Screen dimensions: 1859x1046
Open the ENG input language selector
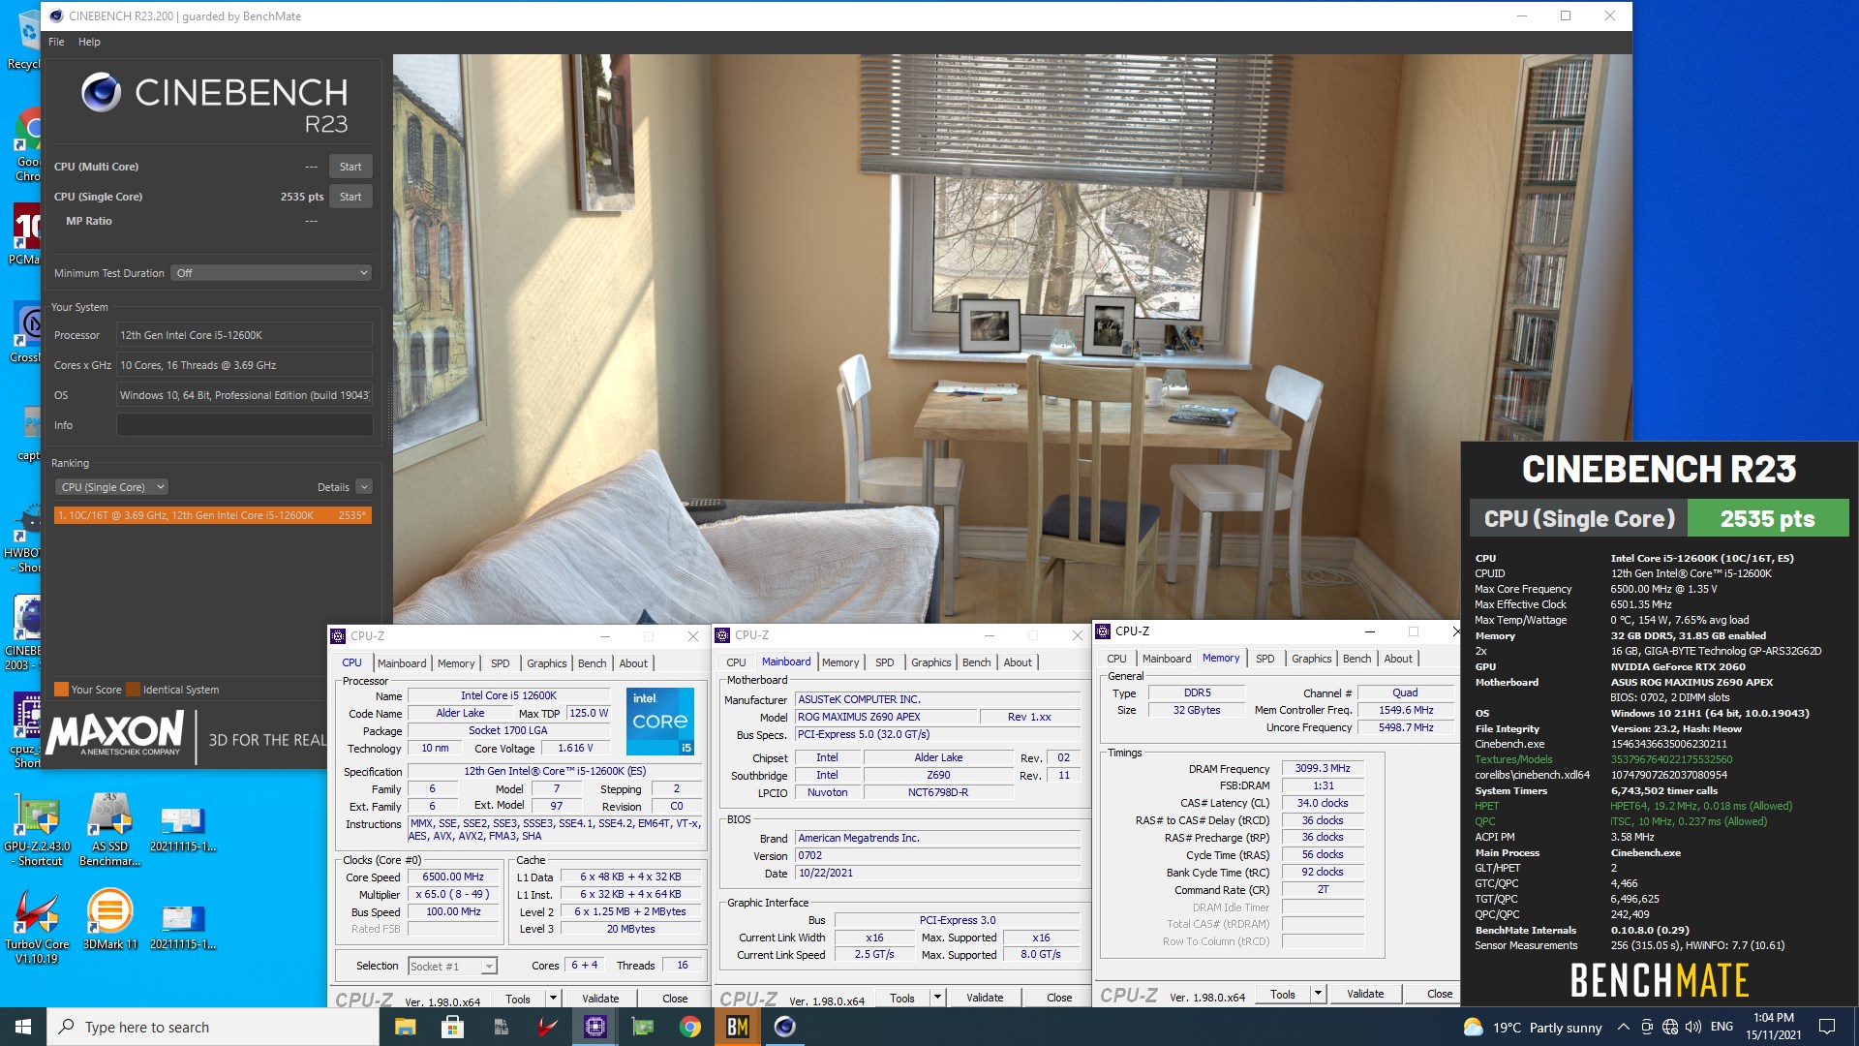[1722, 1027]
